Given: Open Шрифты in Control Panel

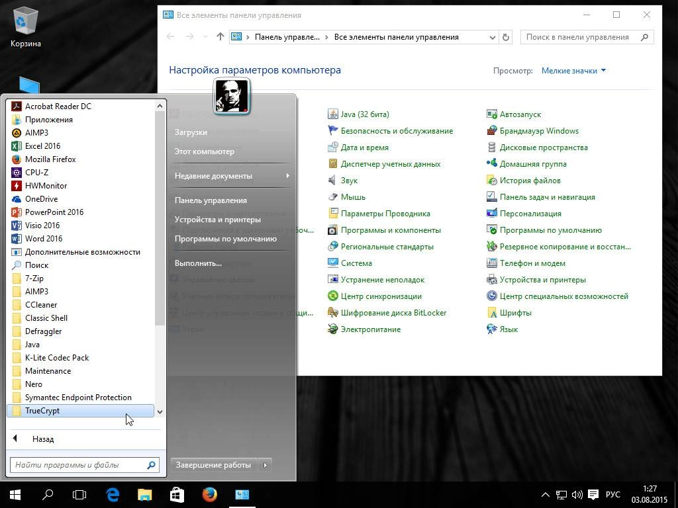Looking at the screenshot, I should coord(509,313).
